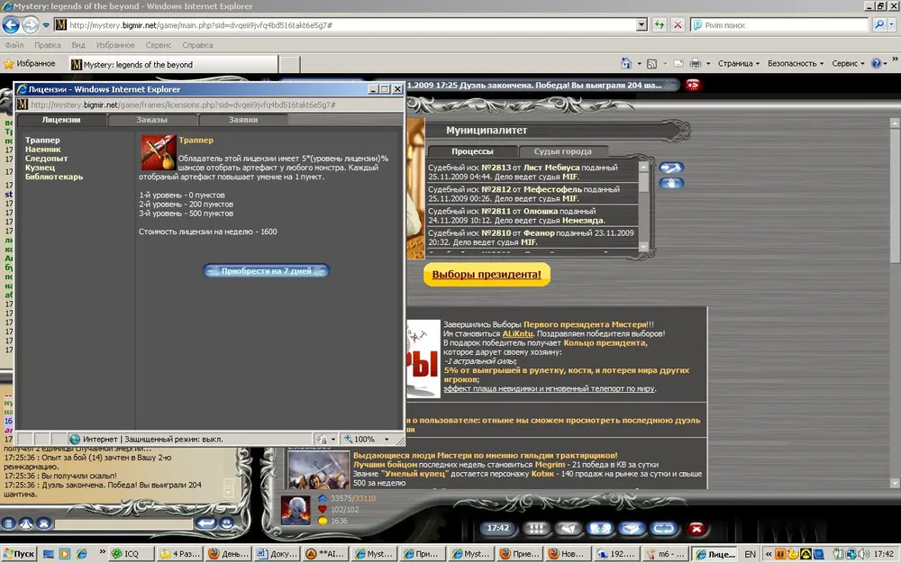Click the Приобрести на 7 дней button
The width and height of the screenshot is (901, 563).
click(266, 270)
